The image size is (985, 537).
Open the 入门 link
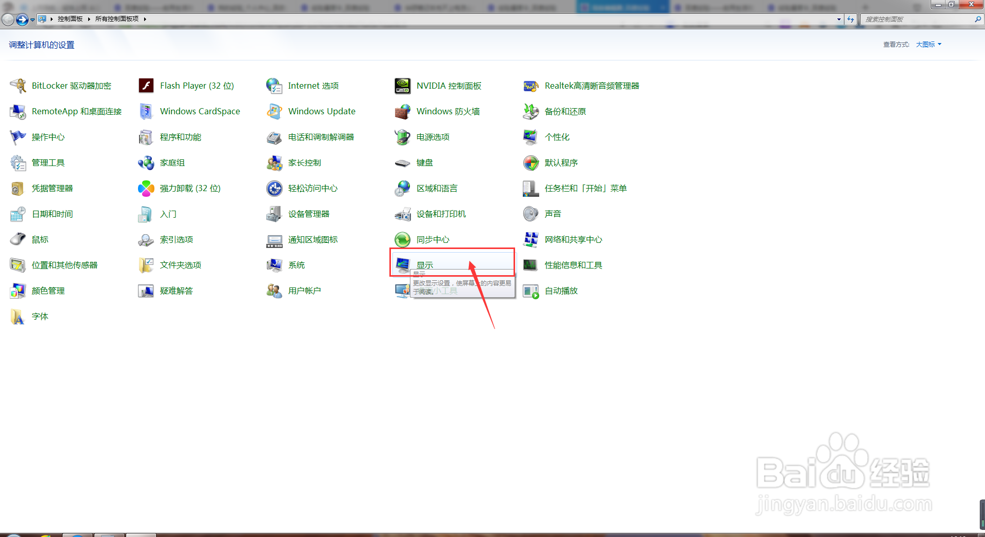point(168,214)
